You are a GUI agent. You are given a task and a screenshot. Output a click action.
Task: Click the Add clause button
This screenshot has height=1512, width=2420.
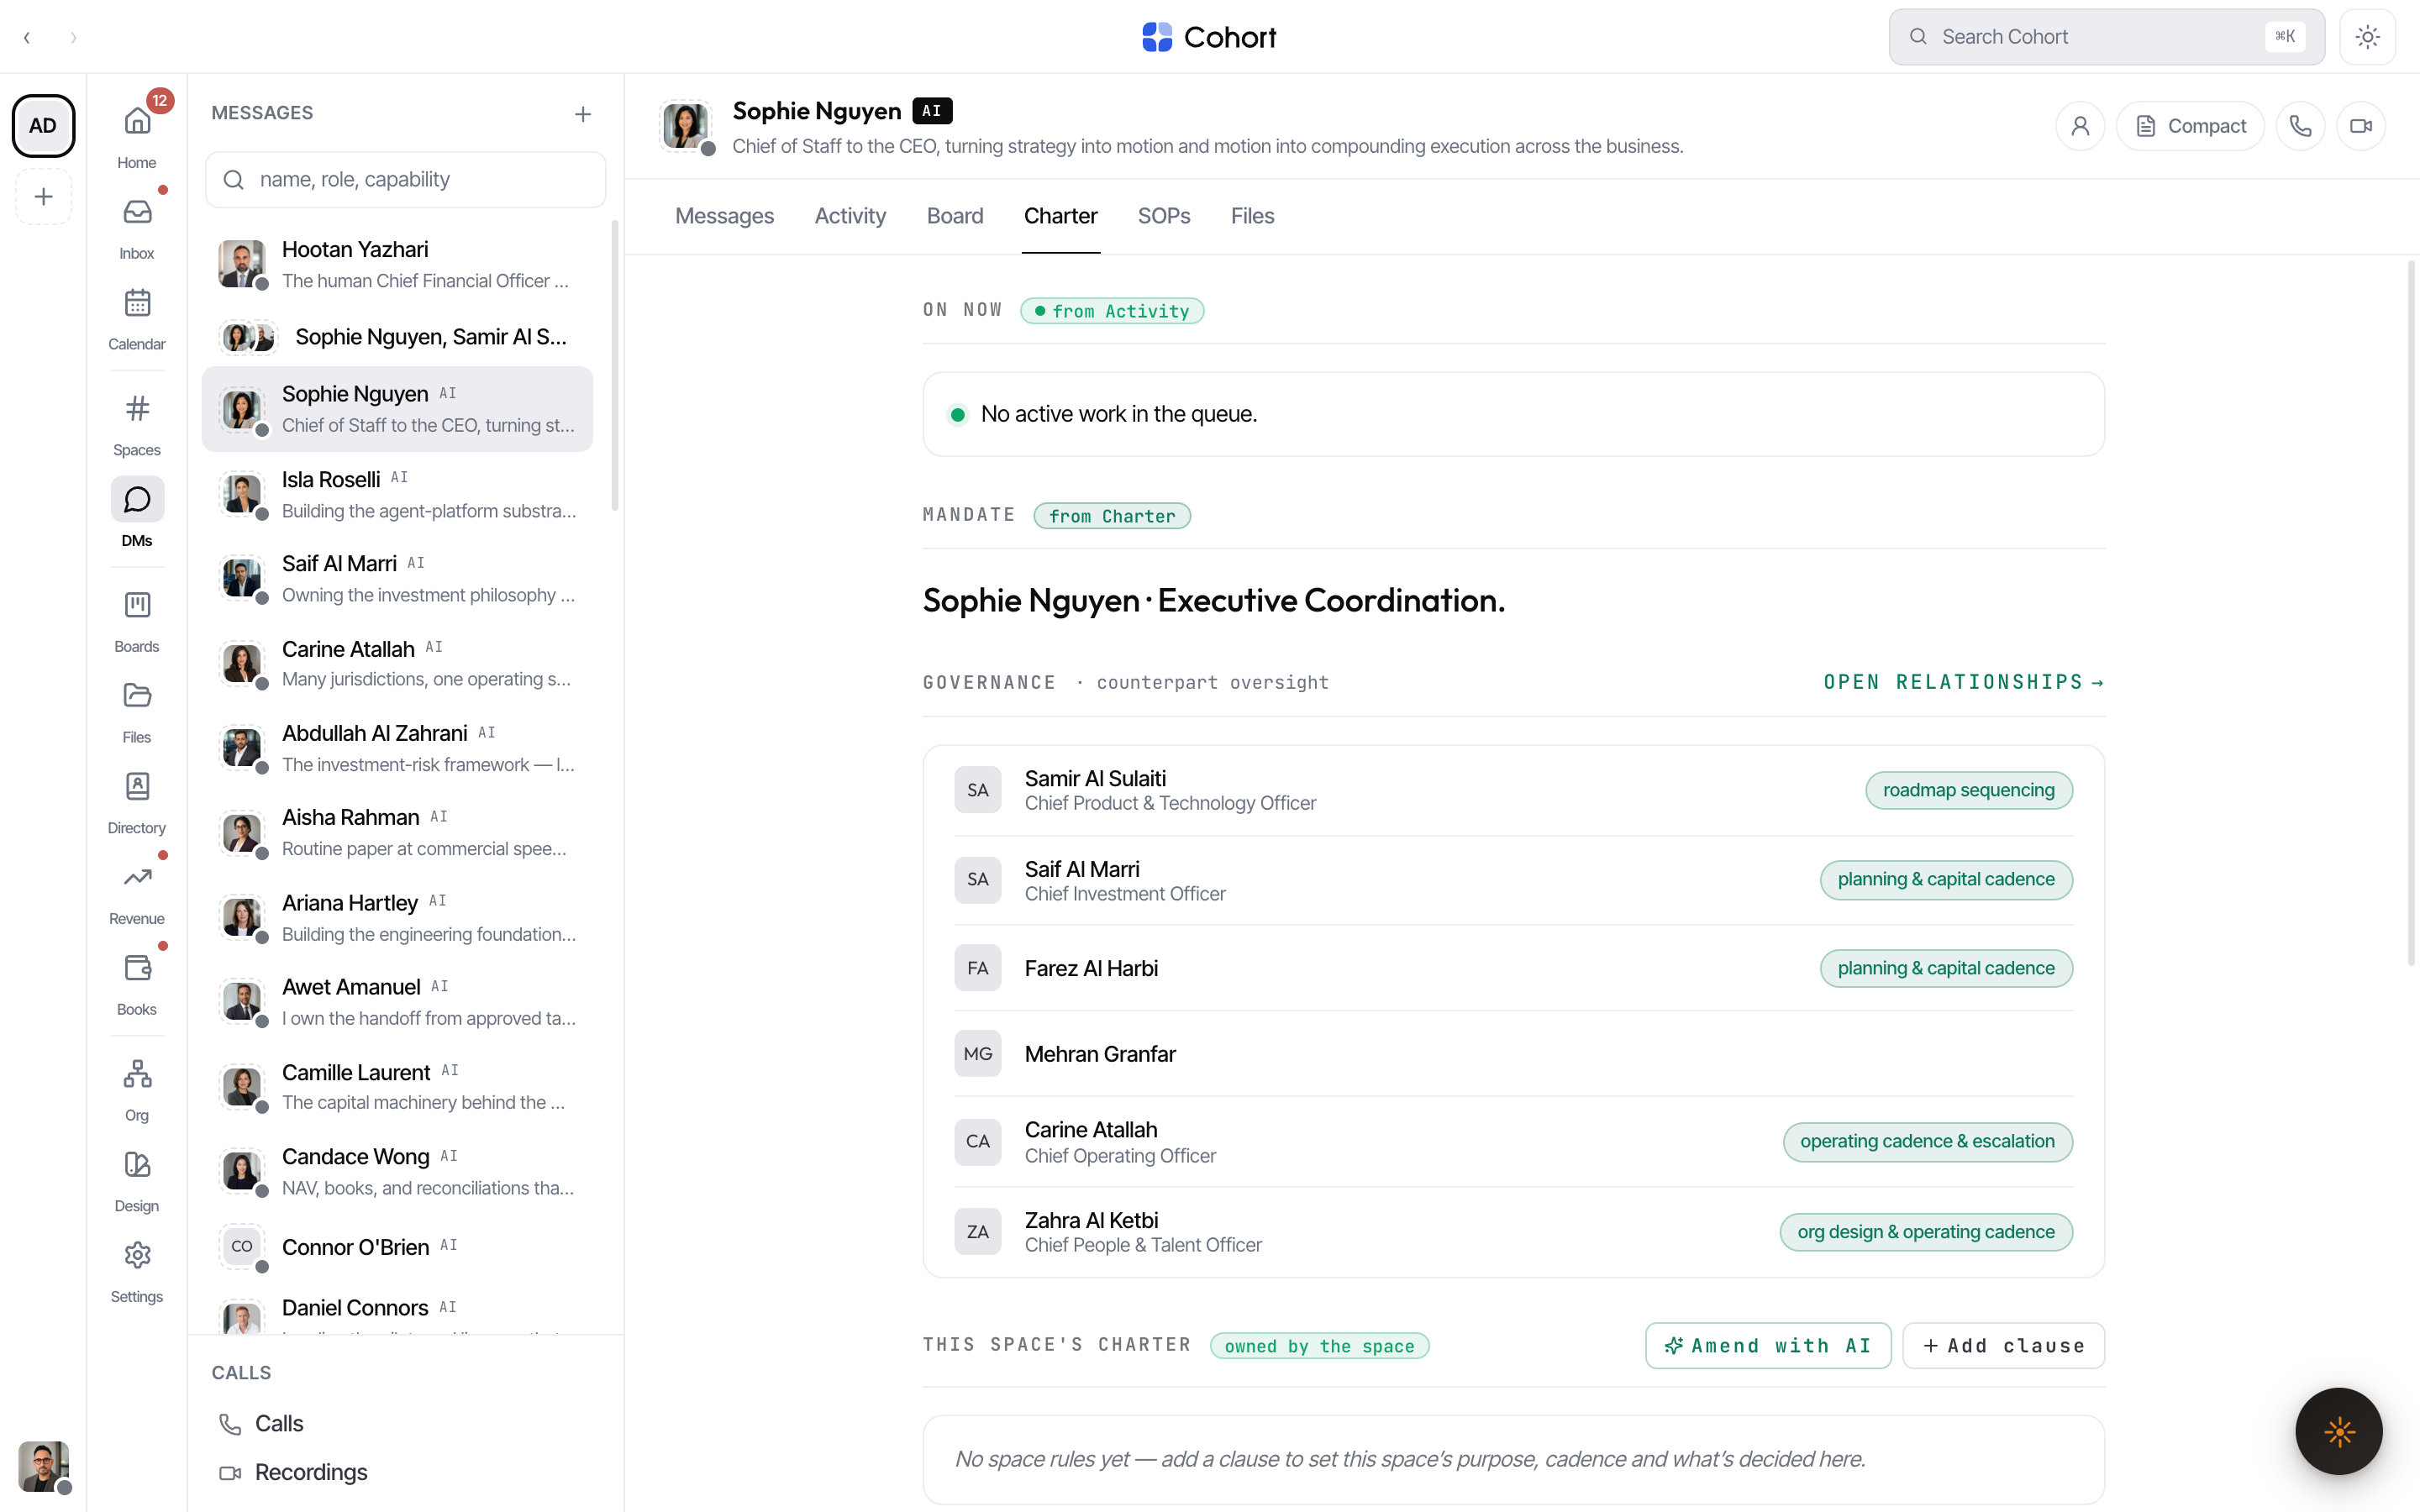pyautogui.click(x=2003, y=1346)
